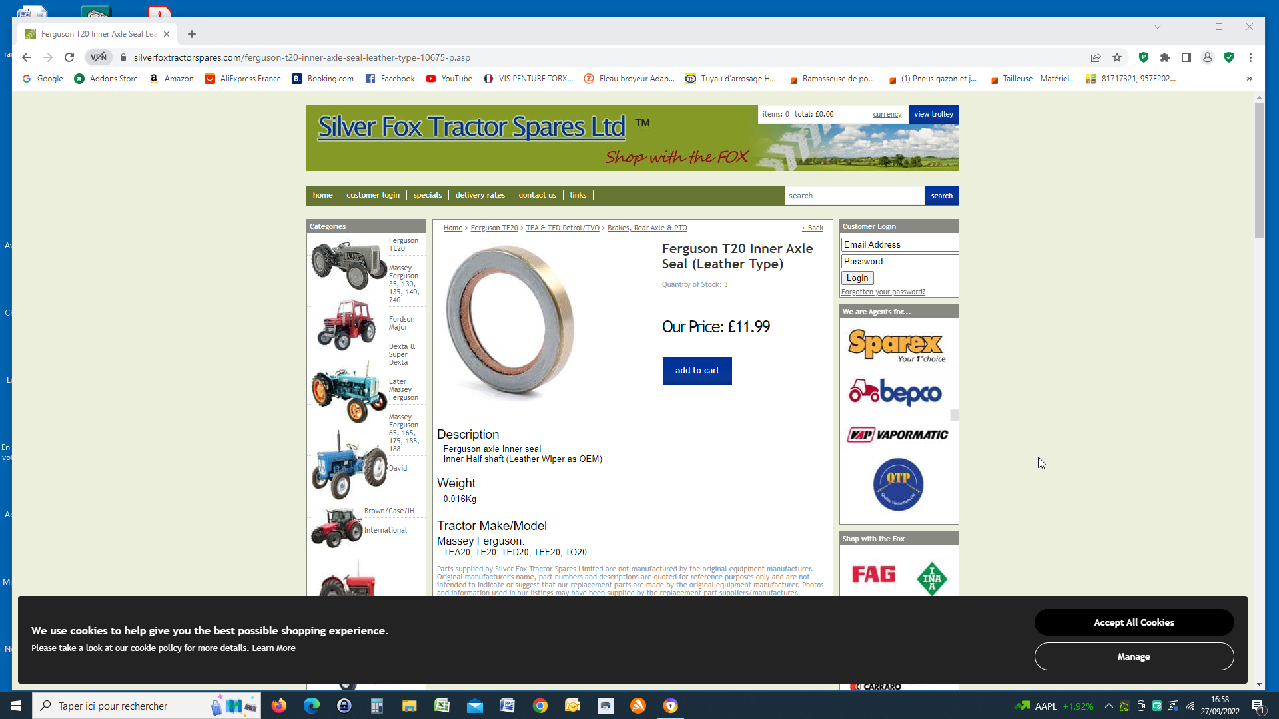Open the delivery rates menu item
The image size is (1279, 719).
tap(480, 195)
